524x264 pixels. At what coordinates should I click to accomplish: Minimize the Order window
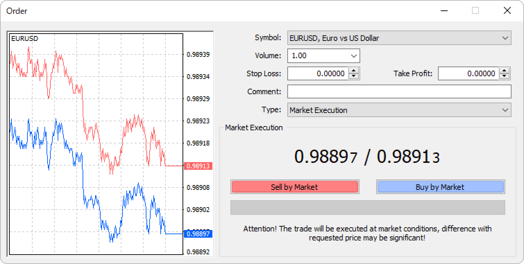click(444, 11)
